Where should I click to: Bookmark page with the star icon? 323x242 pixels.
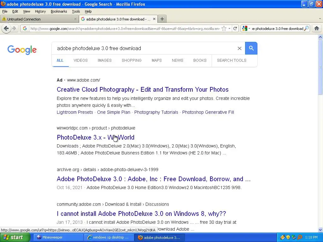[224, 29]
